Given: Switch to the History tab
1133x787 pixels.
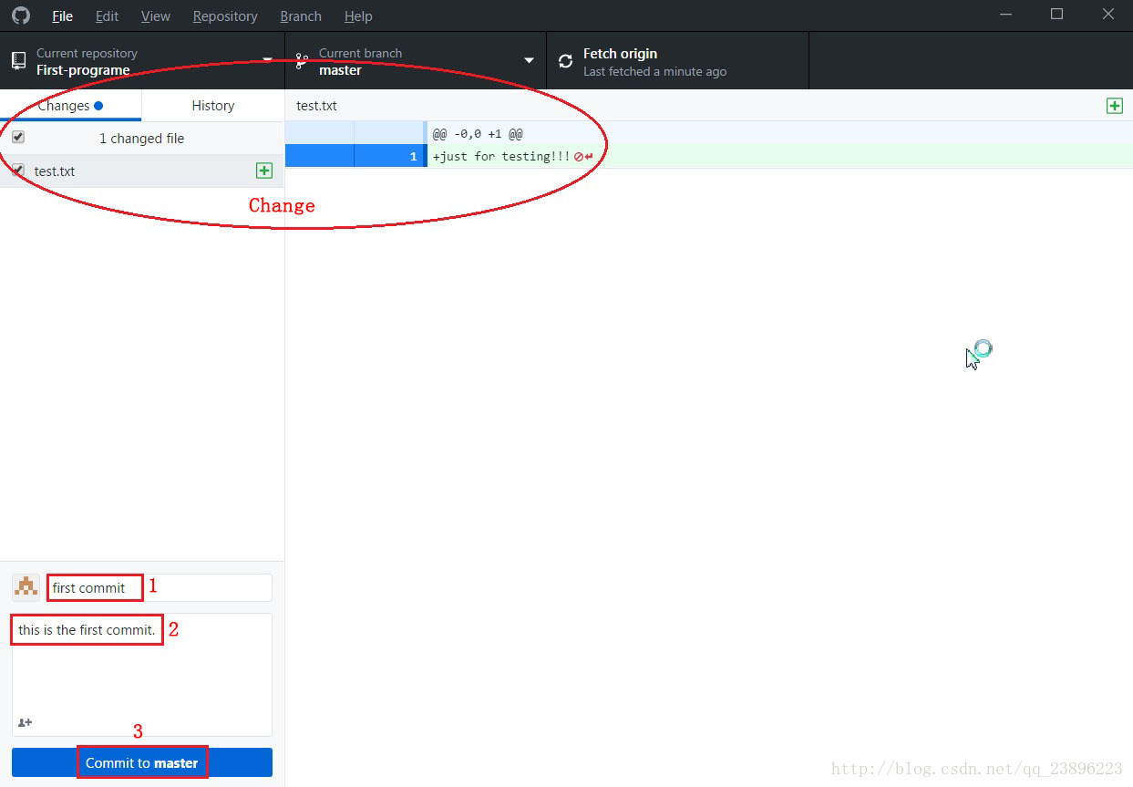Looking at the screenshot, I should (x=213, y=106).
